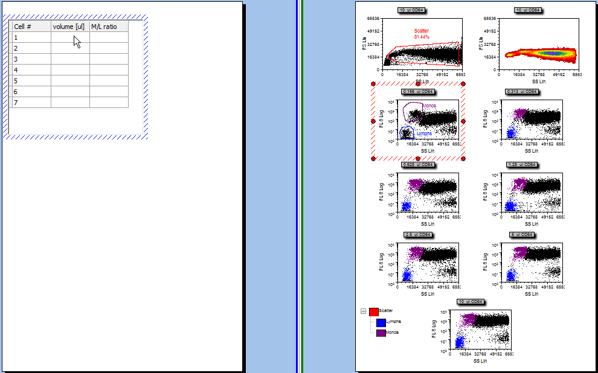Click the blue Lymphs color swatch
Viewport: 598px width, 373px height.
pos(381,322)
